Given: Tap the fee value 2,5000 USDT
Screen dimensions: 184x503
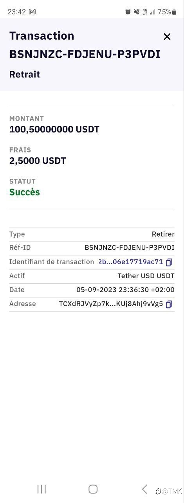Looking at the screenshot, I should (38, 161).
